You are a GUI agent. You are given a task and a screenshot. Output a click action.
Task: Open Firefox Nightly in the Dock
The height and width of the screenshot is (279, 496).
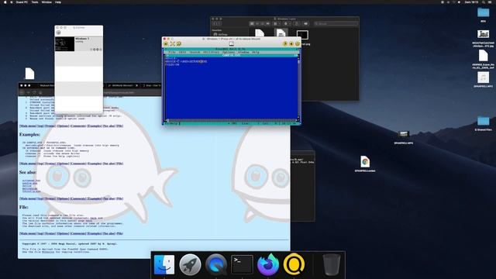point(268,264)
